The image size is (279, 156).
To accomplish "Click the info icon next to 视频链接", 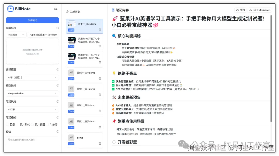I will coord(58,28).
